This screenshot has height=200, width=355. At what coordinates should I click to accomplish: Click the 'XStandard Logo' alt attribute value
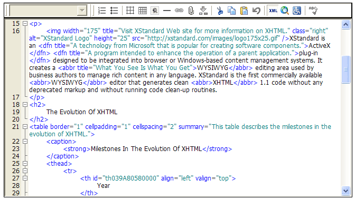67,38
